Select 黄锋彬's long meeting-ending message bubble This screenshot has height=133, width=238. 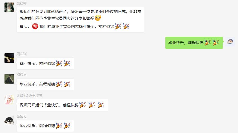tap(80, 20)
